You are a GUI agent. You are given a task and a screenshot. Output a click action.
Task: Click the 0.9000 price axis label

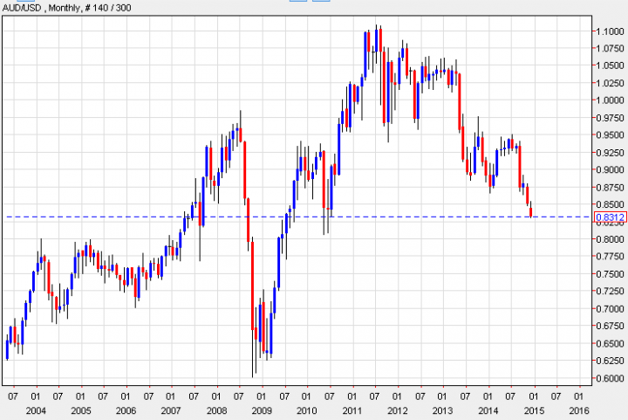(610, 170)
